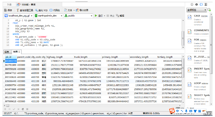The width and height of the screenshot is (215, 117).
Task: Click the Sogou microphone voice input icon
Action: pos(186,111)
